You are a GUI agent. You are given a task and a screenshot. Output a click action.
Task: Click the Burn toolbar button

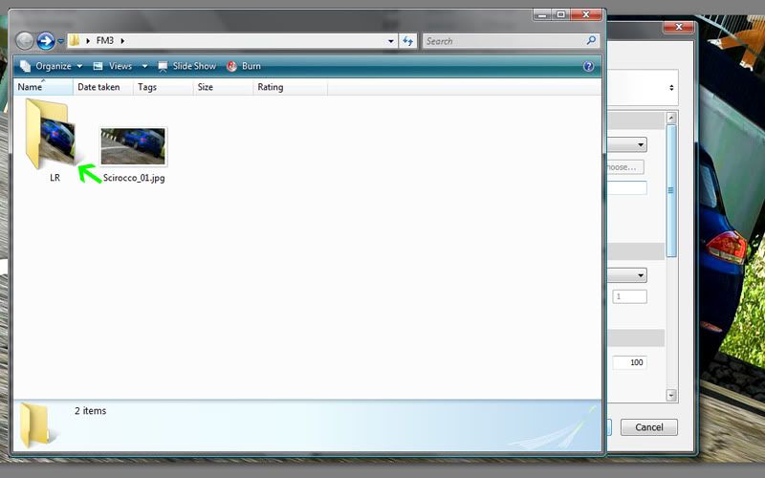point(244,66)
